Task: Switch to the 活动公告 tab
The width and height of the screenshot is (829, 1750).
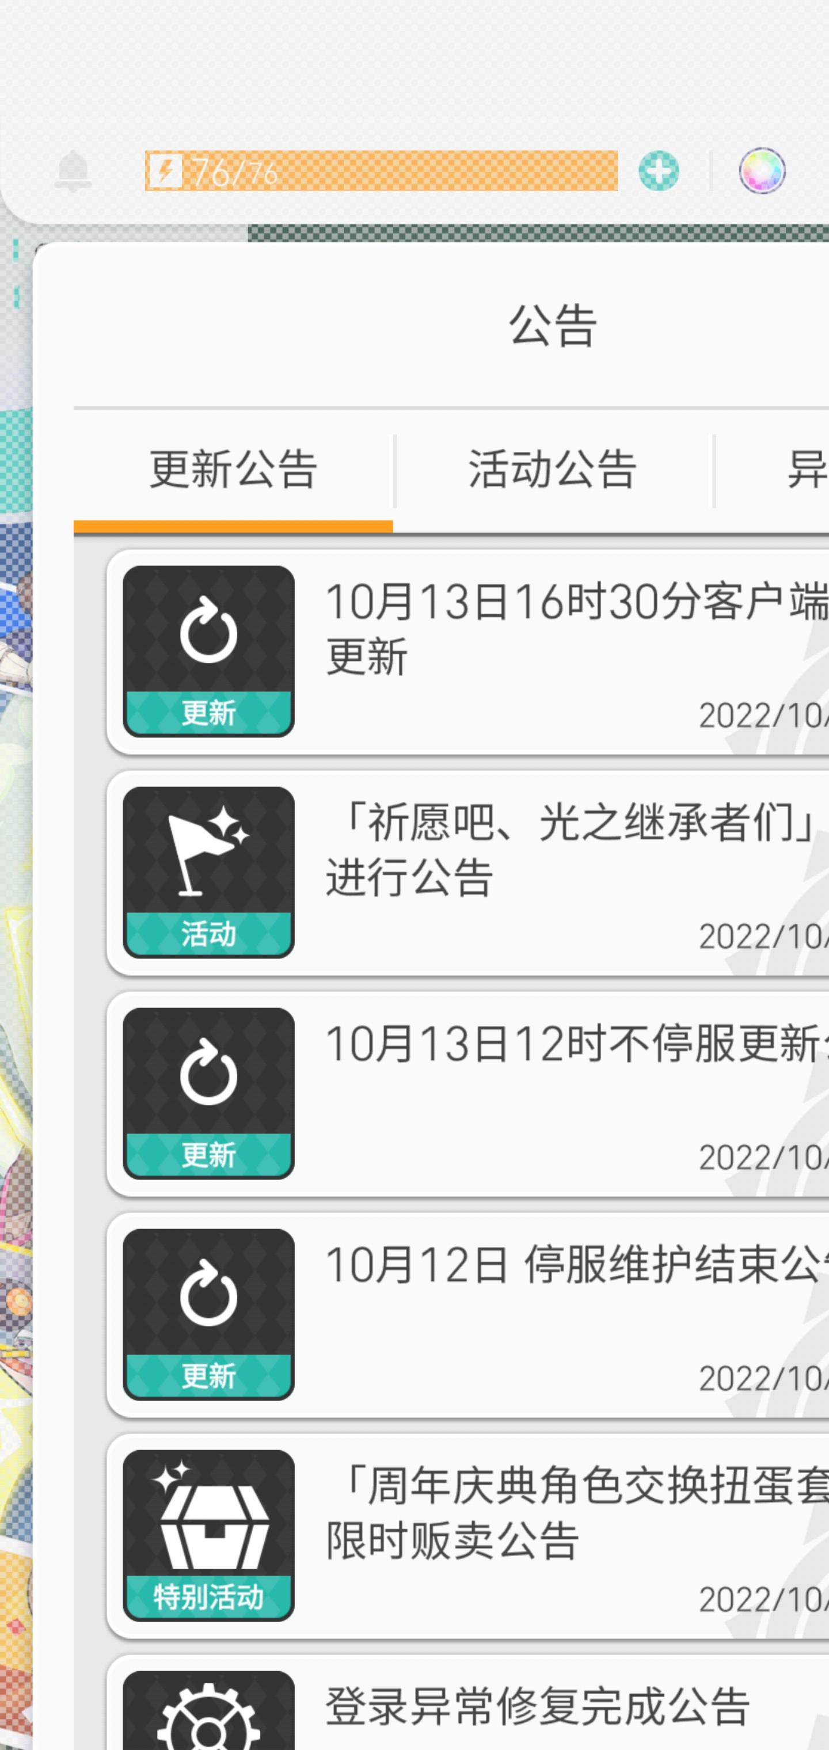Action: 553,470
